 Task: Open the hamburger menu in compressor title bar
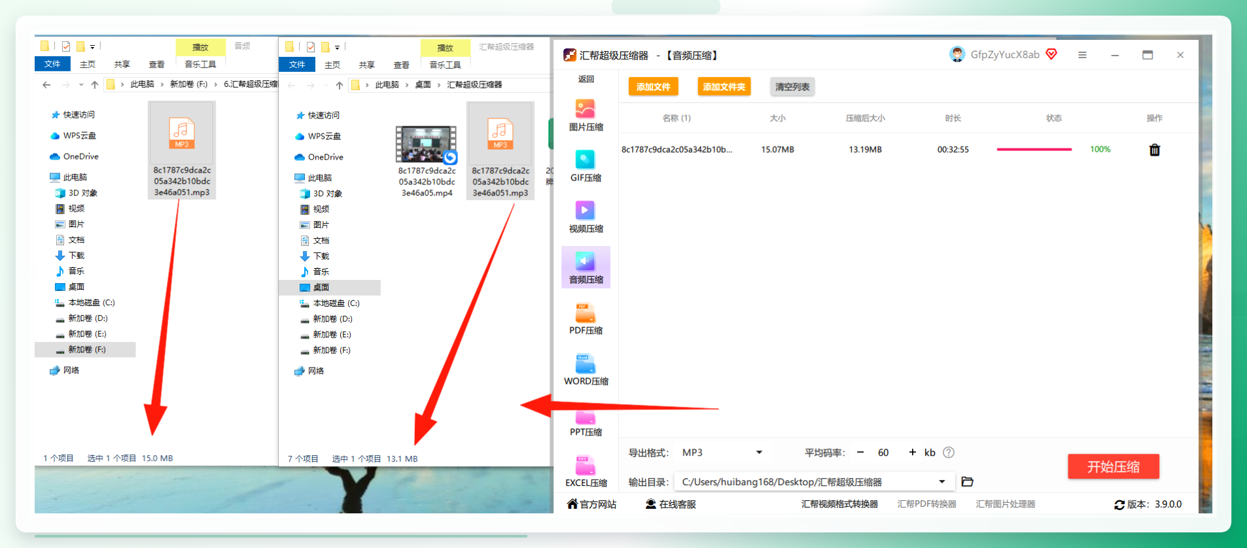(x=1082, y=55)
